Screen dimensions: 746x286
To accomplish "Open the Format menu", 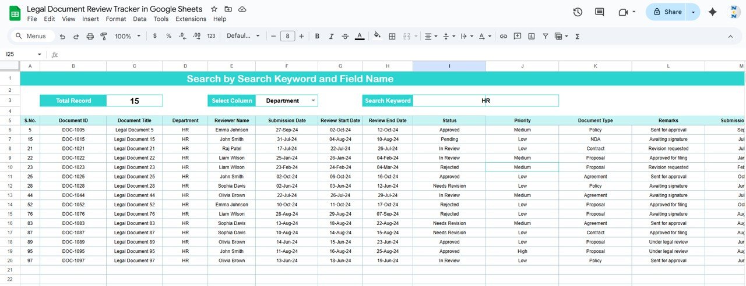I will pos(116,19).
